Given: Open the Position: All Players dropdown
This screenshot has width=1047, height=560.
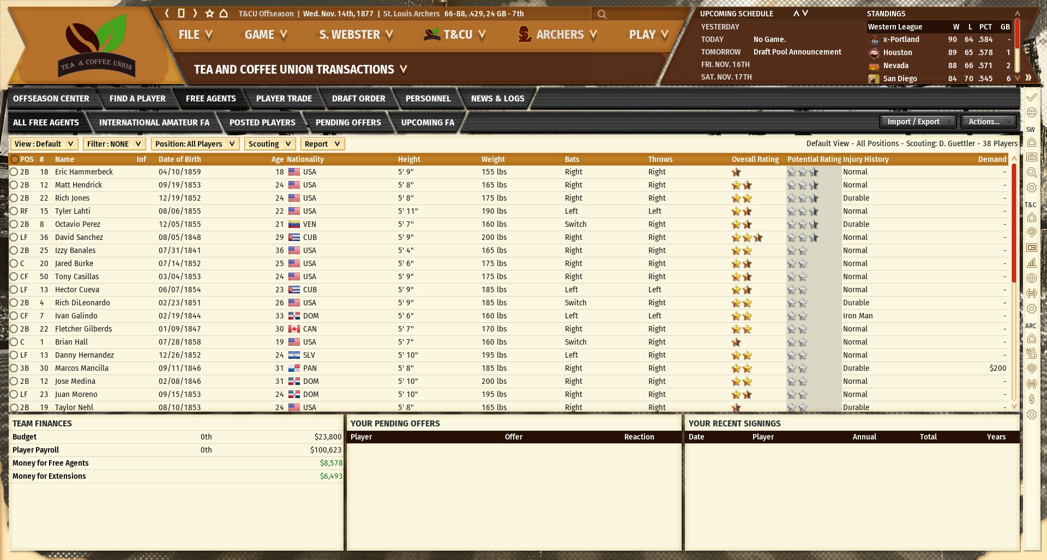Looking at the screenshot, I should [x=195, y=144].
